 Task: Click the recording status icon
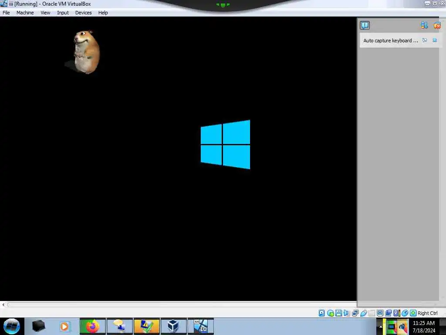coord(388,313)
